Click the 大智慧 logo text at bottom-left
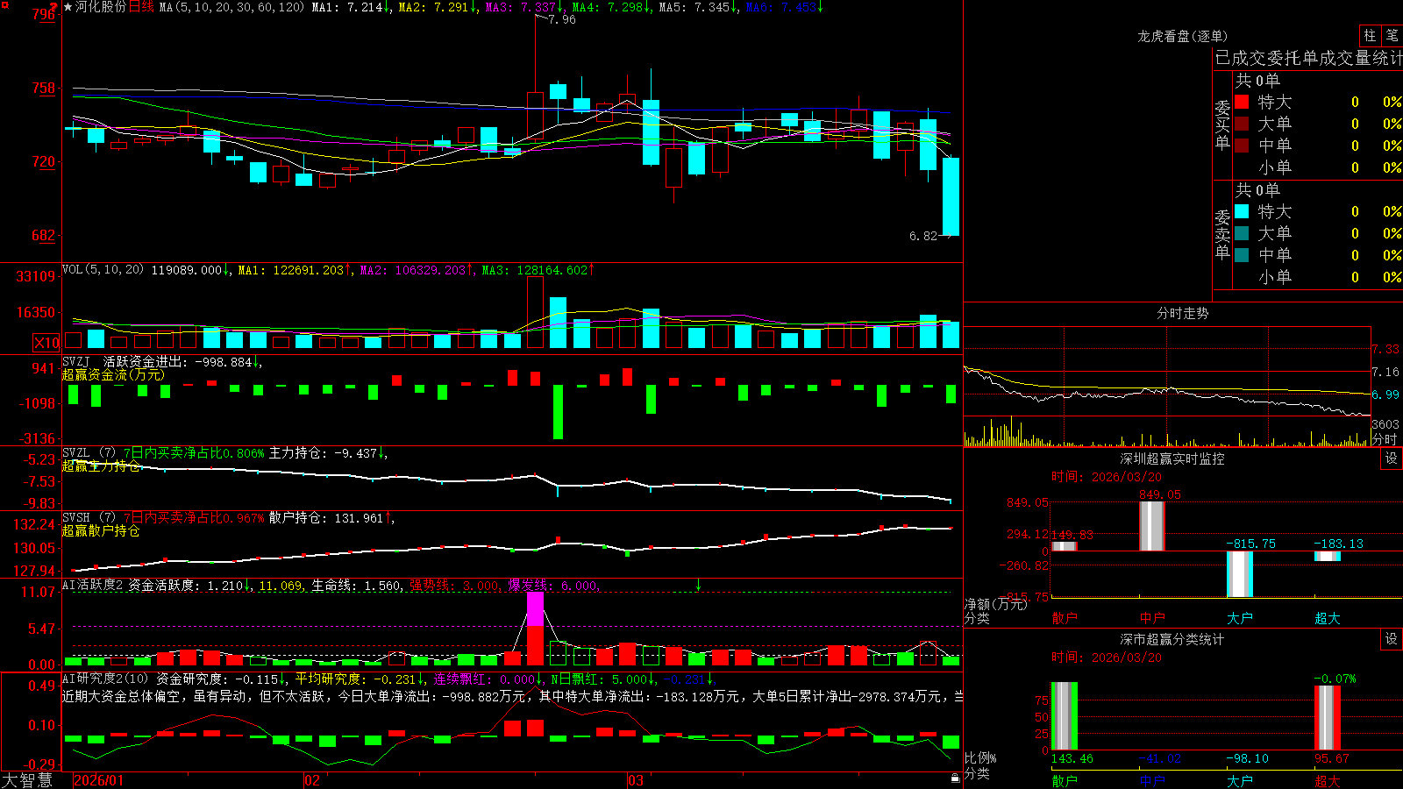This screenshot has height=789, width=1403. [27, 779]
